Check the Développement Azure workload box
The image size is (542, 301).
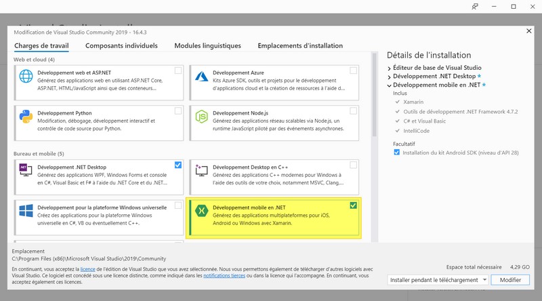point(353,71)
